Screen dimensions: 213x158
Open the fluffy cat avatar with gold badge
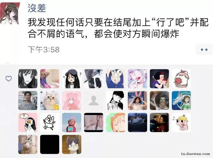pyautogui.click(x=50, y=101)
